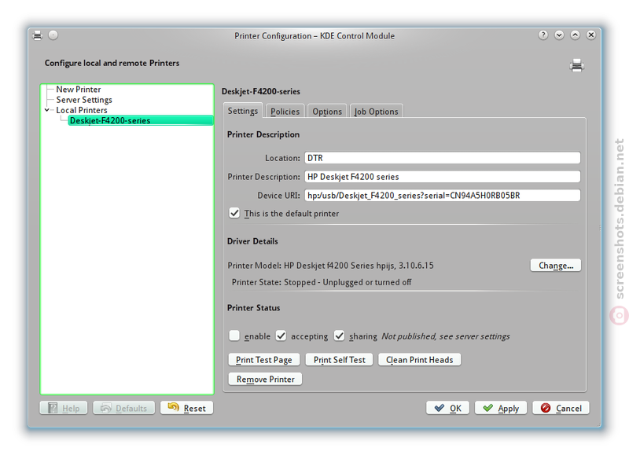Check the enable checkbox
This screenshot has width=629, height=455.
coord(234,336)
